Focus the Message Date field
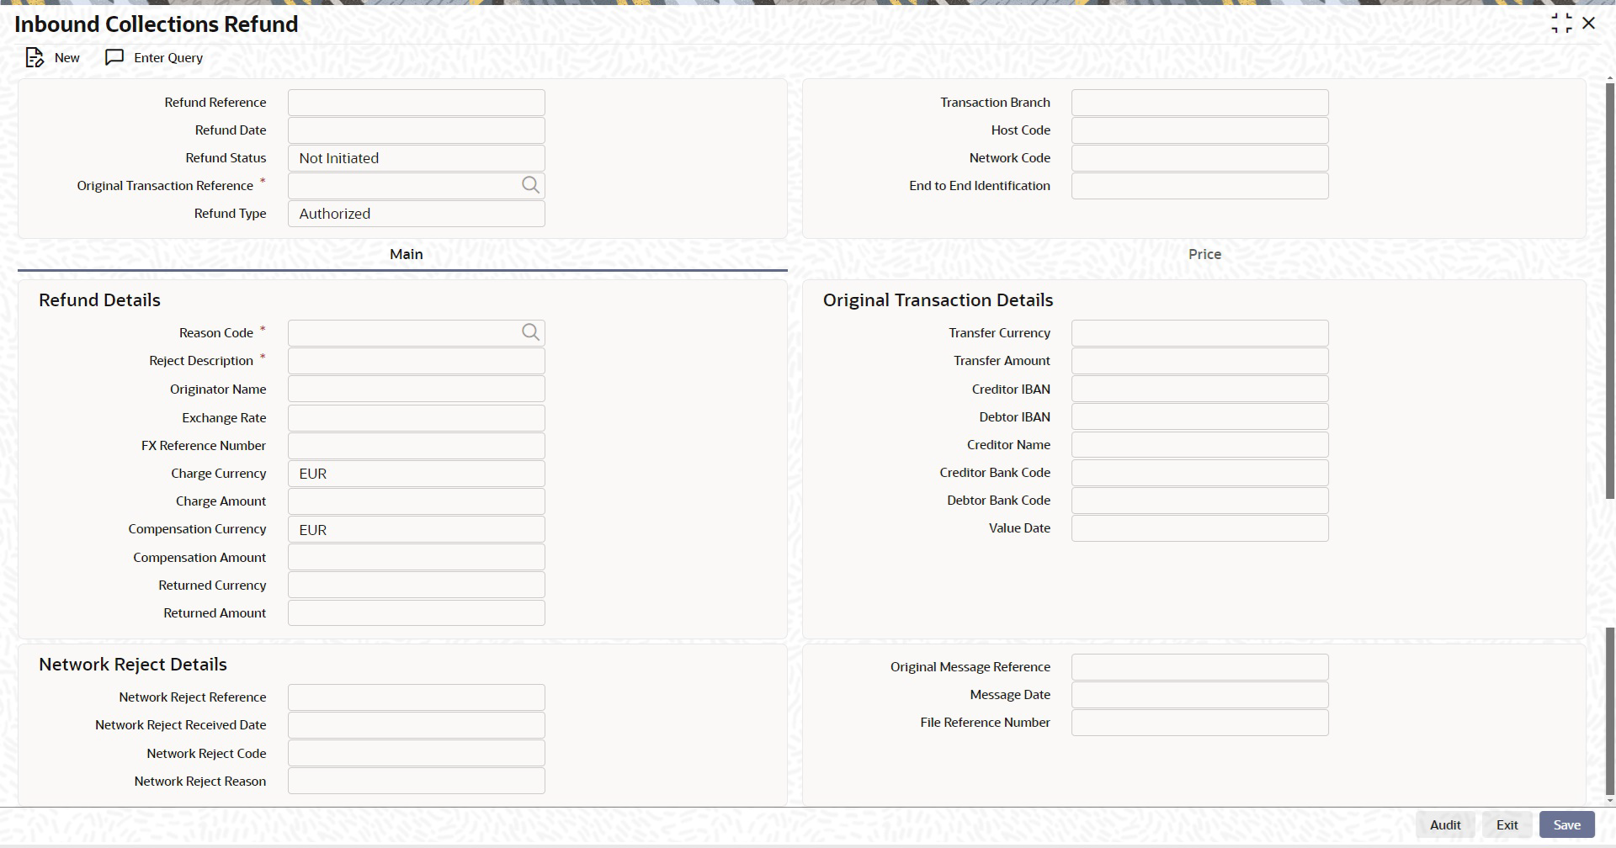 pos(1200,695)
